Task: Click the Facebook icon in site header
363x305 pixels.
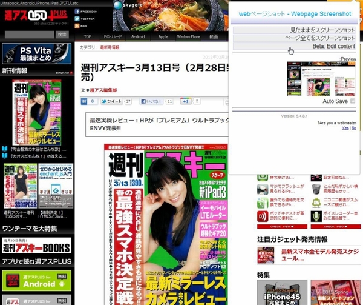Action: [x=77, y=12]
